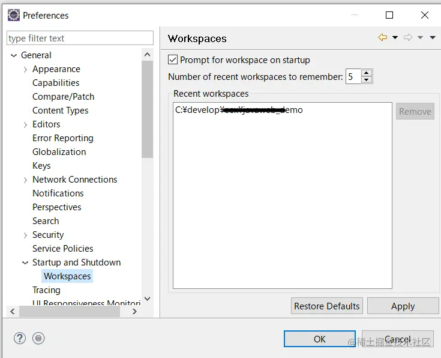Click the forward navigation arrow icon
Image resolution: width=441 pixels, height=358 pixels.
click(408, 38)
